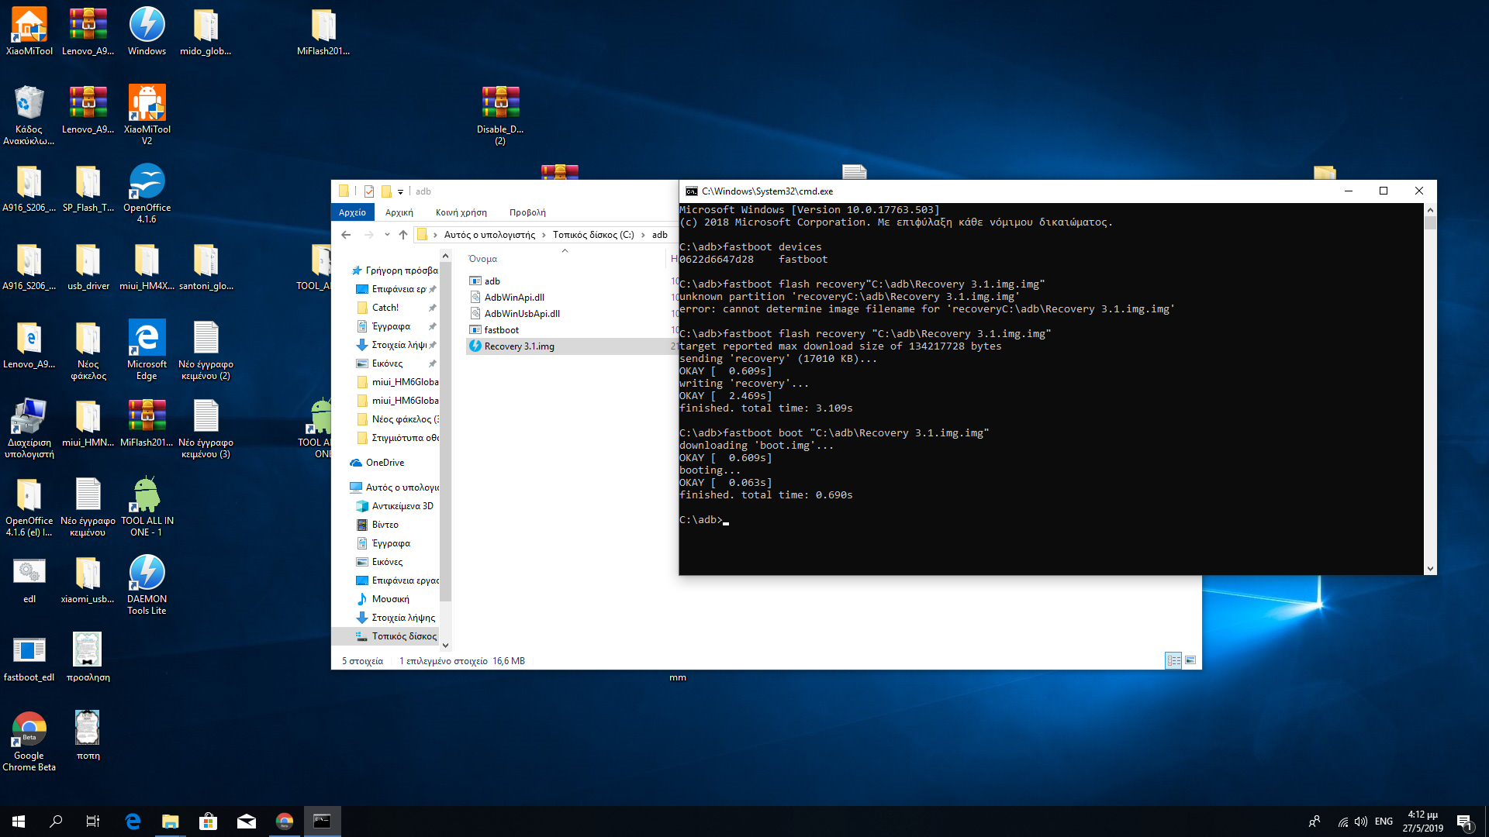Click the Όνομα column header
The image size is (1489, 837).
tap(483, 259)
